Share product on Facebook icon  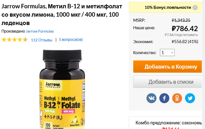164,98
